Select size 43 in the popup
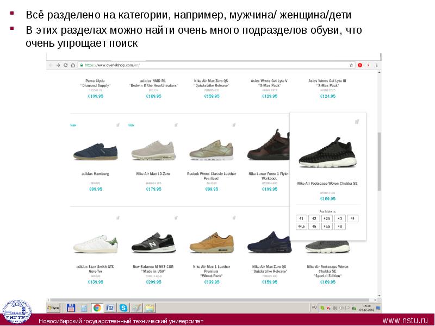Image resolution: width=435 pixels, height=326 pixels. 339,218
